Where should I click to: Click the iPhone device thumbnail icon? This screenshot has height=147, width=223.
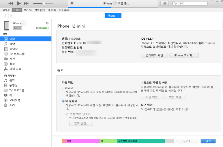pos(7,26)
